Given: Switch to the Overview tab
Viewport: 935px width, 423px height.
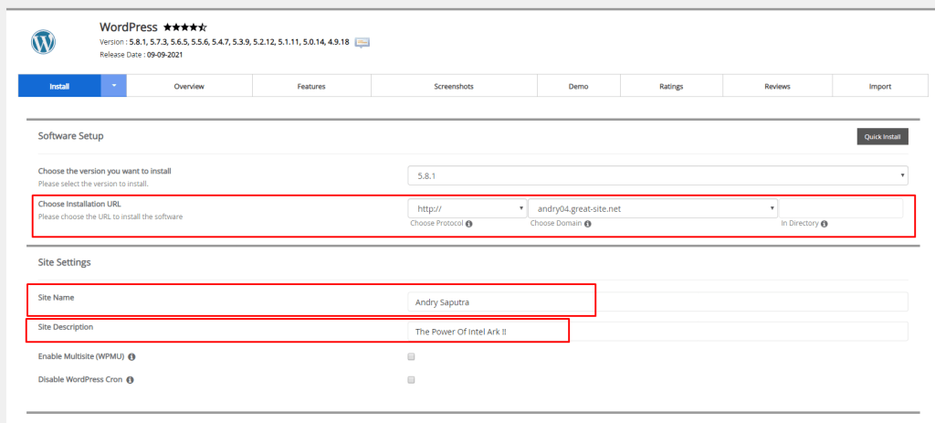Looking at the screenshot, I should 189,86.
